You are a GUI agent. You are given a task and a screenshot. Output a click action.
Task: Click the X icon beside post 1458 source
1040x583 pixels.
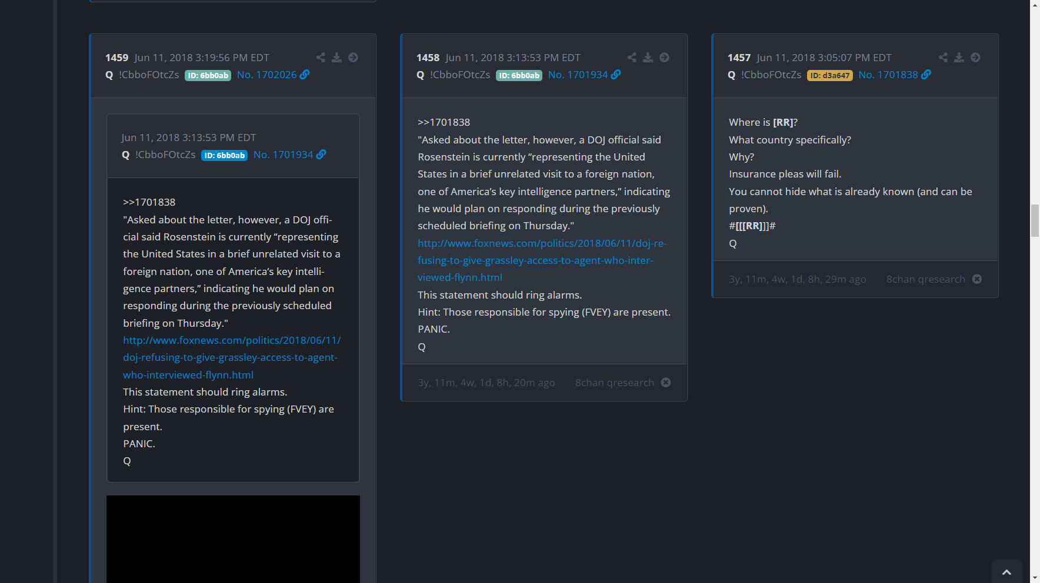coord(666,383)
